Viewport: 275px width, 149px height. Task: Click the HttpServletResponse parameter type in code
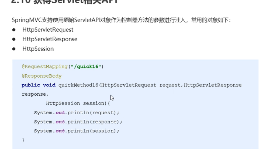coord(213,85)
